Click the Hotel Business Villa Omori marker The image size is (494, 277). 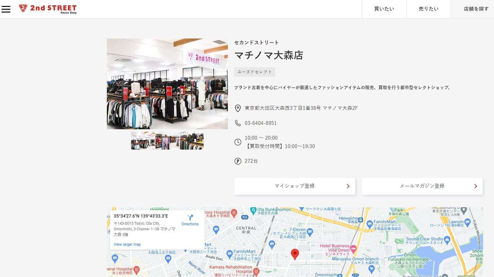pyautogui.click(x=353, y=249)
